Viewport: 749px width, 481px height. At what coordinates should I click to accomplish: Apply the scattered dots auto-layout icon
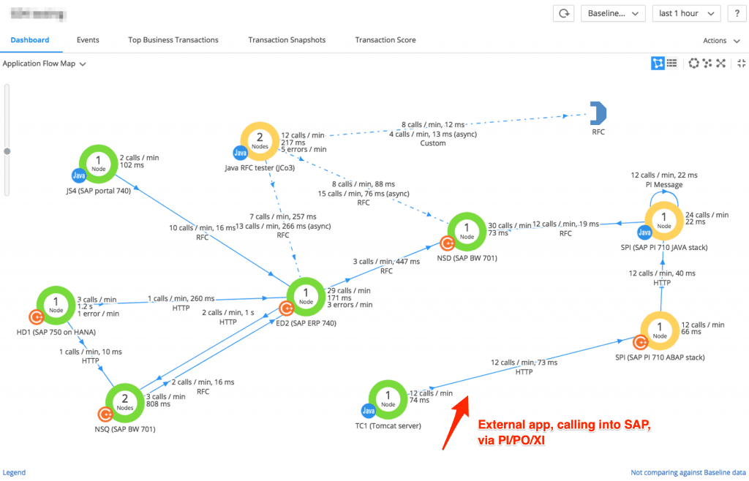707,64
